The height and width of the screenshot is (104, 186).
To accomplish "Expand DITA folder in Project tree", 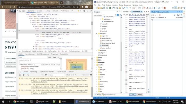I will (x=95, y=60).
